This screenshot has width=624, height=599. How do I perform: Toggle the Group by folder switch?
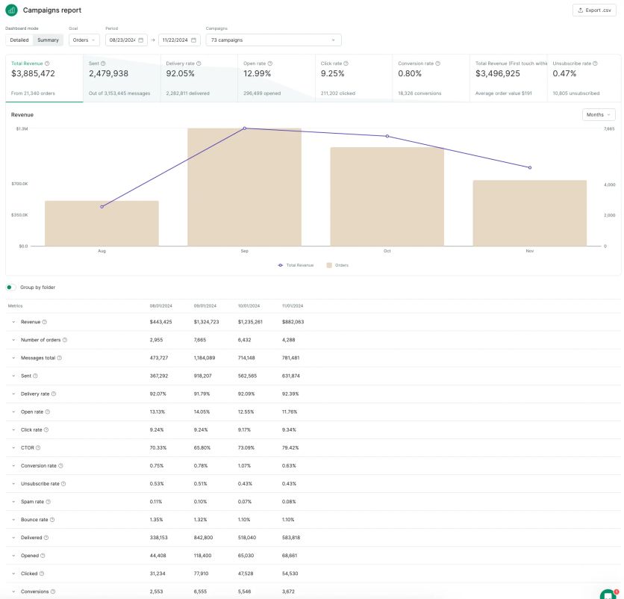pyautogui.click(x=10, y=288)
